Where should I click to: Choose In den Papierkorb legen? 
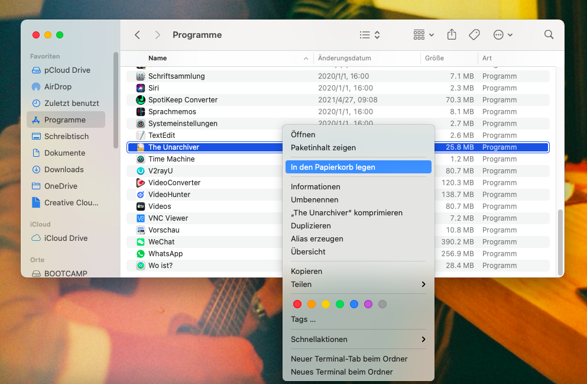point(358,167)
